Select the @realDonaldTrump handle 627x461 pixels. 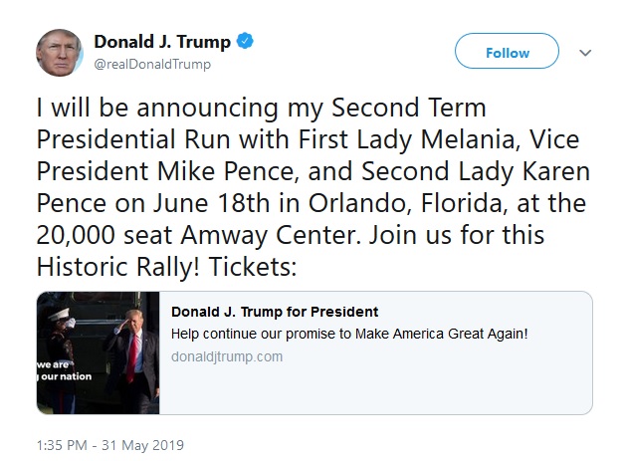click(152, 64)
